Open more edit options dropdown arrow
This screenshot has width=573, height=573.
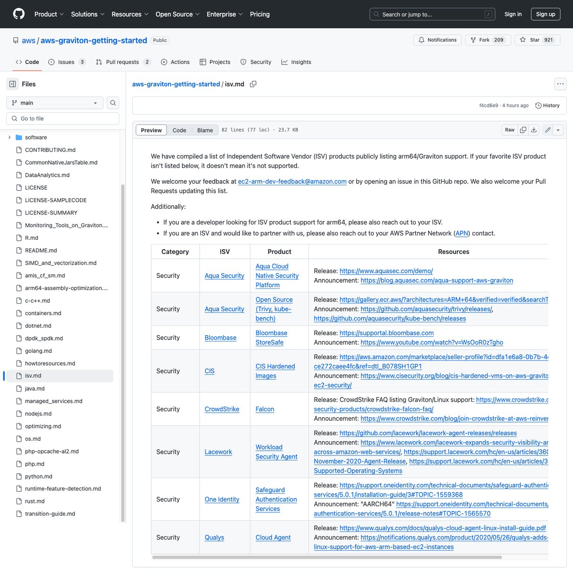click(558, 130)
